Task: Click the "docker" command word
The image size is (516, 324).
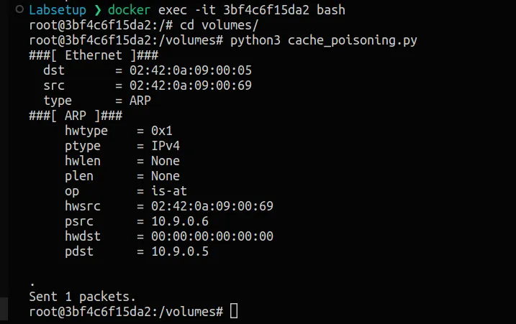Action: (130, 11)
